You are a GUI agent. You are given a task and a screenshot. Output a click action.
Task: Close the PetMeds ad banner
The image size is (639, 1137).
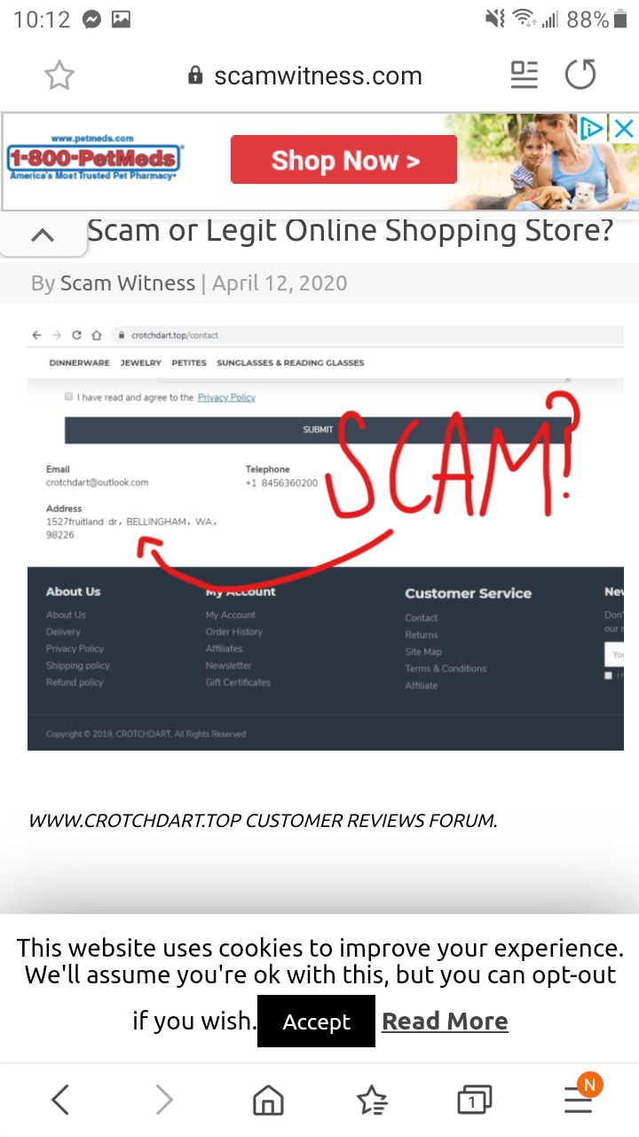(624, 129)
